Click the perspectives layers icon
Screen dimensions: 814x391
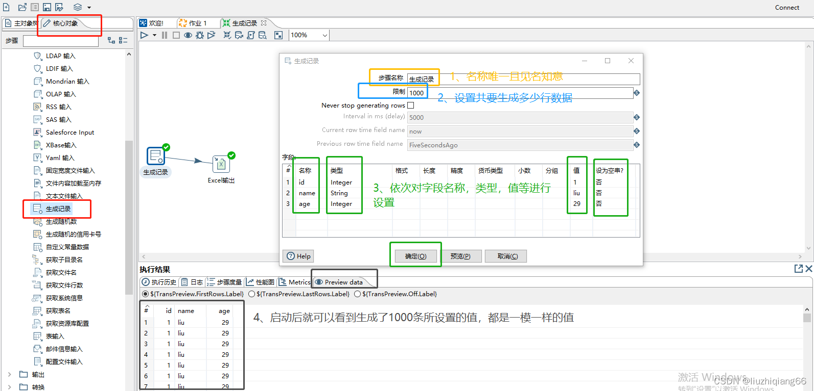[78, 7]
